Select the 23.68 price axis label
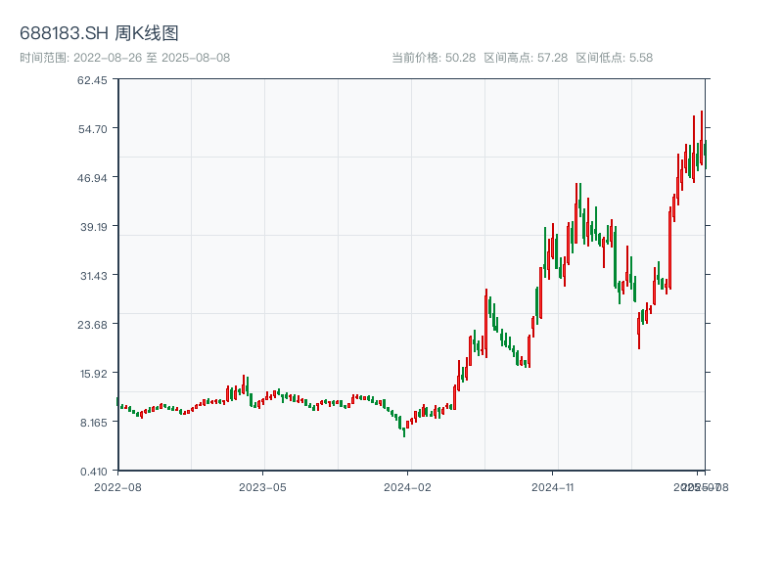 click(92, 325)
